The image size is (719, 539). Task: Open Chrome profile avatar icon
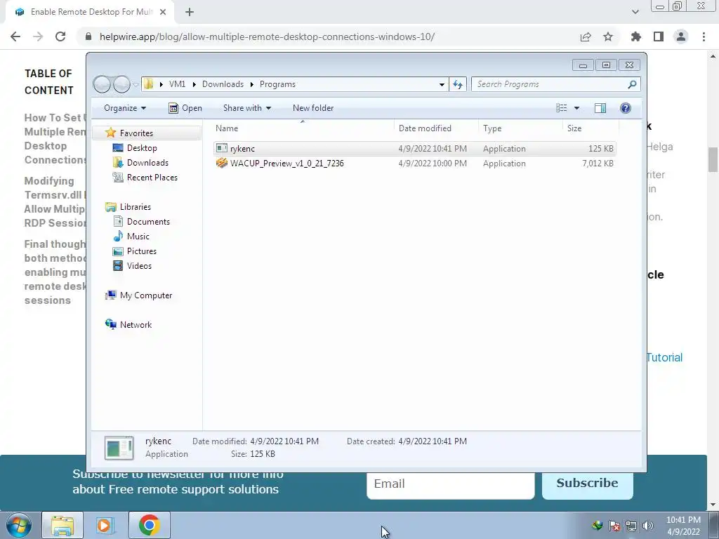pos(681,36)
